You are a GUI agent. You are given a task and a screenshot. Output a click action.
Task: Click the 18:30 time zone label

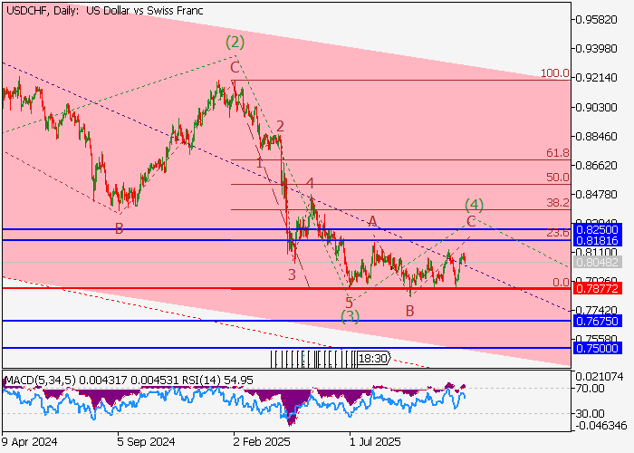[x=373, y=359]
